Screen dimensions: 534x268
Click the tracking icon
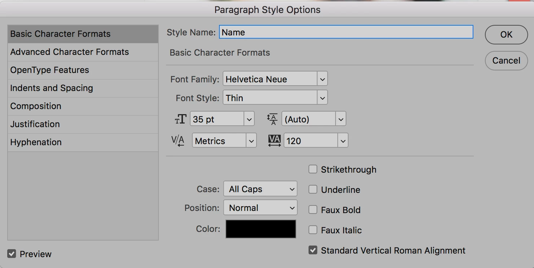coord(275,141)
